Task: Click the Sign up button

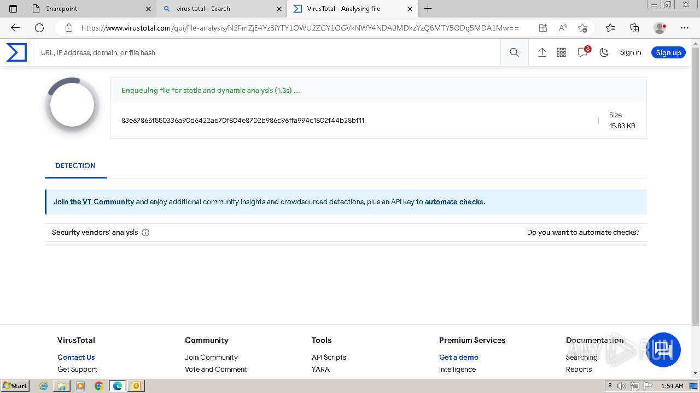Action: click(668, 52)
